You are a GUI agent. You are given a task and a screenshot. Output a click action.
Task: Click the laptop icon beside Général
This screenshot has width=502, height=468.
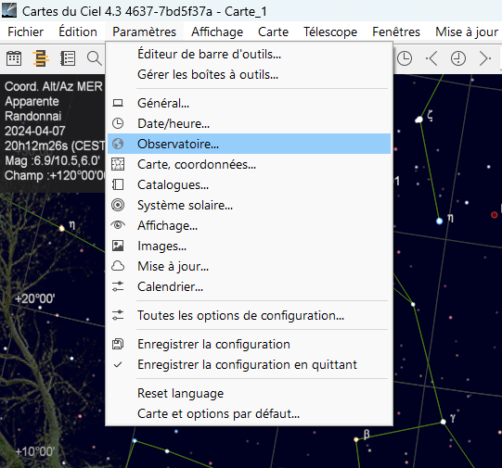pyautogui.click(x=118, y=103)
